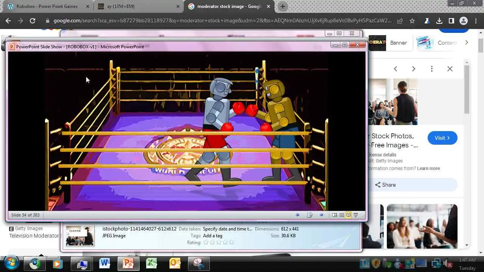
Task: Show next image in Google preview panel
Action: point(414,69)
